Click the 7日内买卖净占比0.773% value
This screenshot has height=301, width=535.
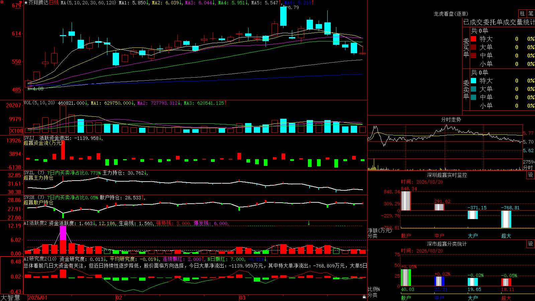tap(74, 173)
